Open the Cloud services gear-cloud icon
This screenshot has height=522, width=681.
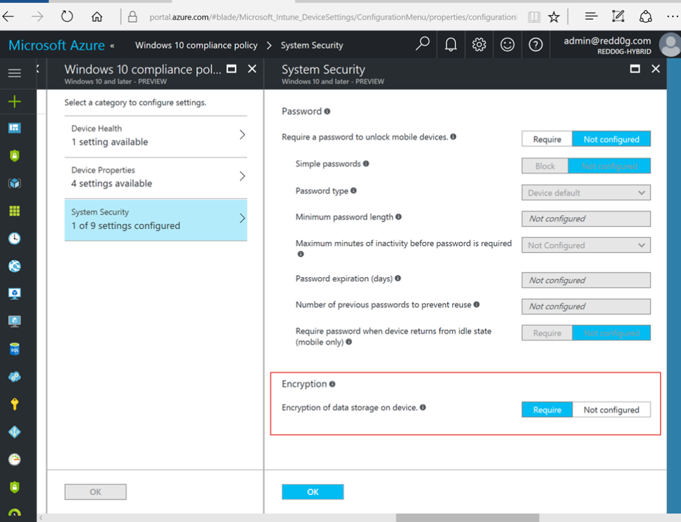14,376
